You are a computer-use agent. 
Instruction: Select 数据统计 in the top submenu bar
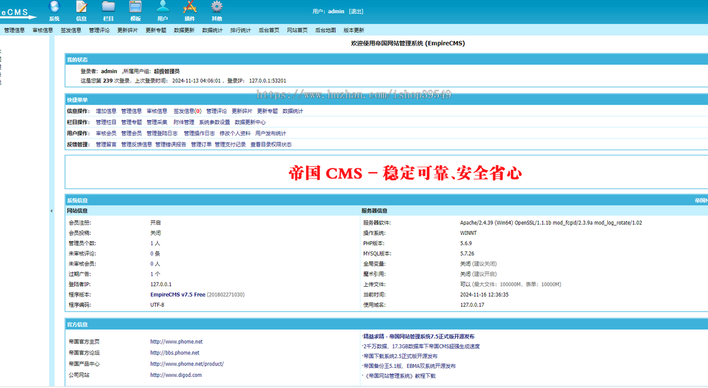(212, 30)
